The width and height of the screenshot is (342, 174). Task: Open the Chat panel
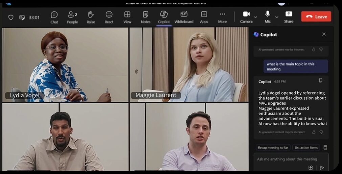click(x=54, y=17)
